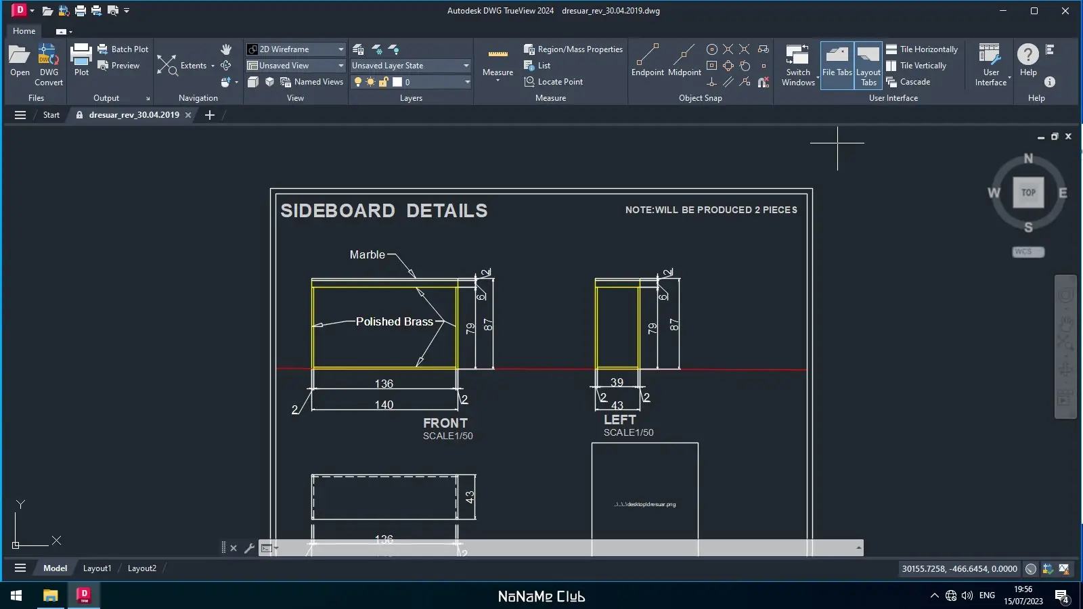Expand the Extents zoom options arrow
Image resolution: width=1083 pixels, height=609 pixels.
213,66
